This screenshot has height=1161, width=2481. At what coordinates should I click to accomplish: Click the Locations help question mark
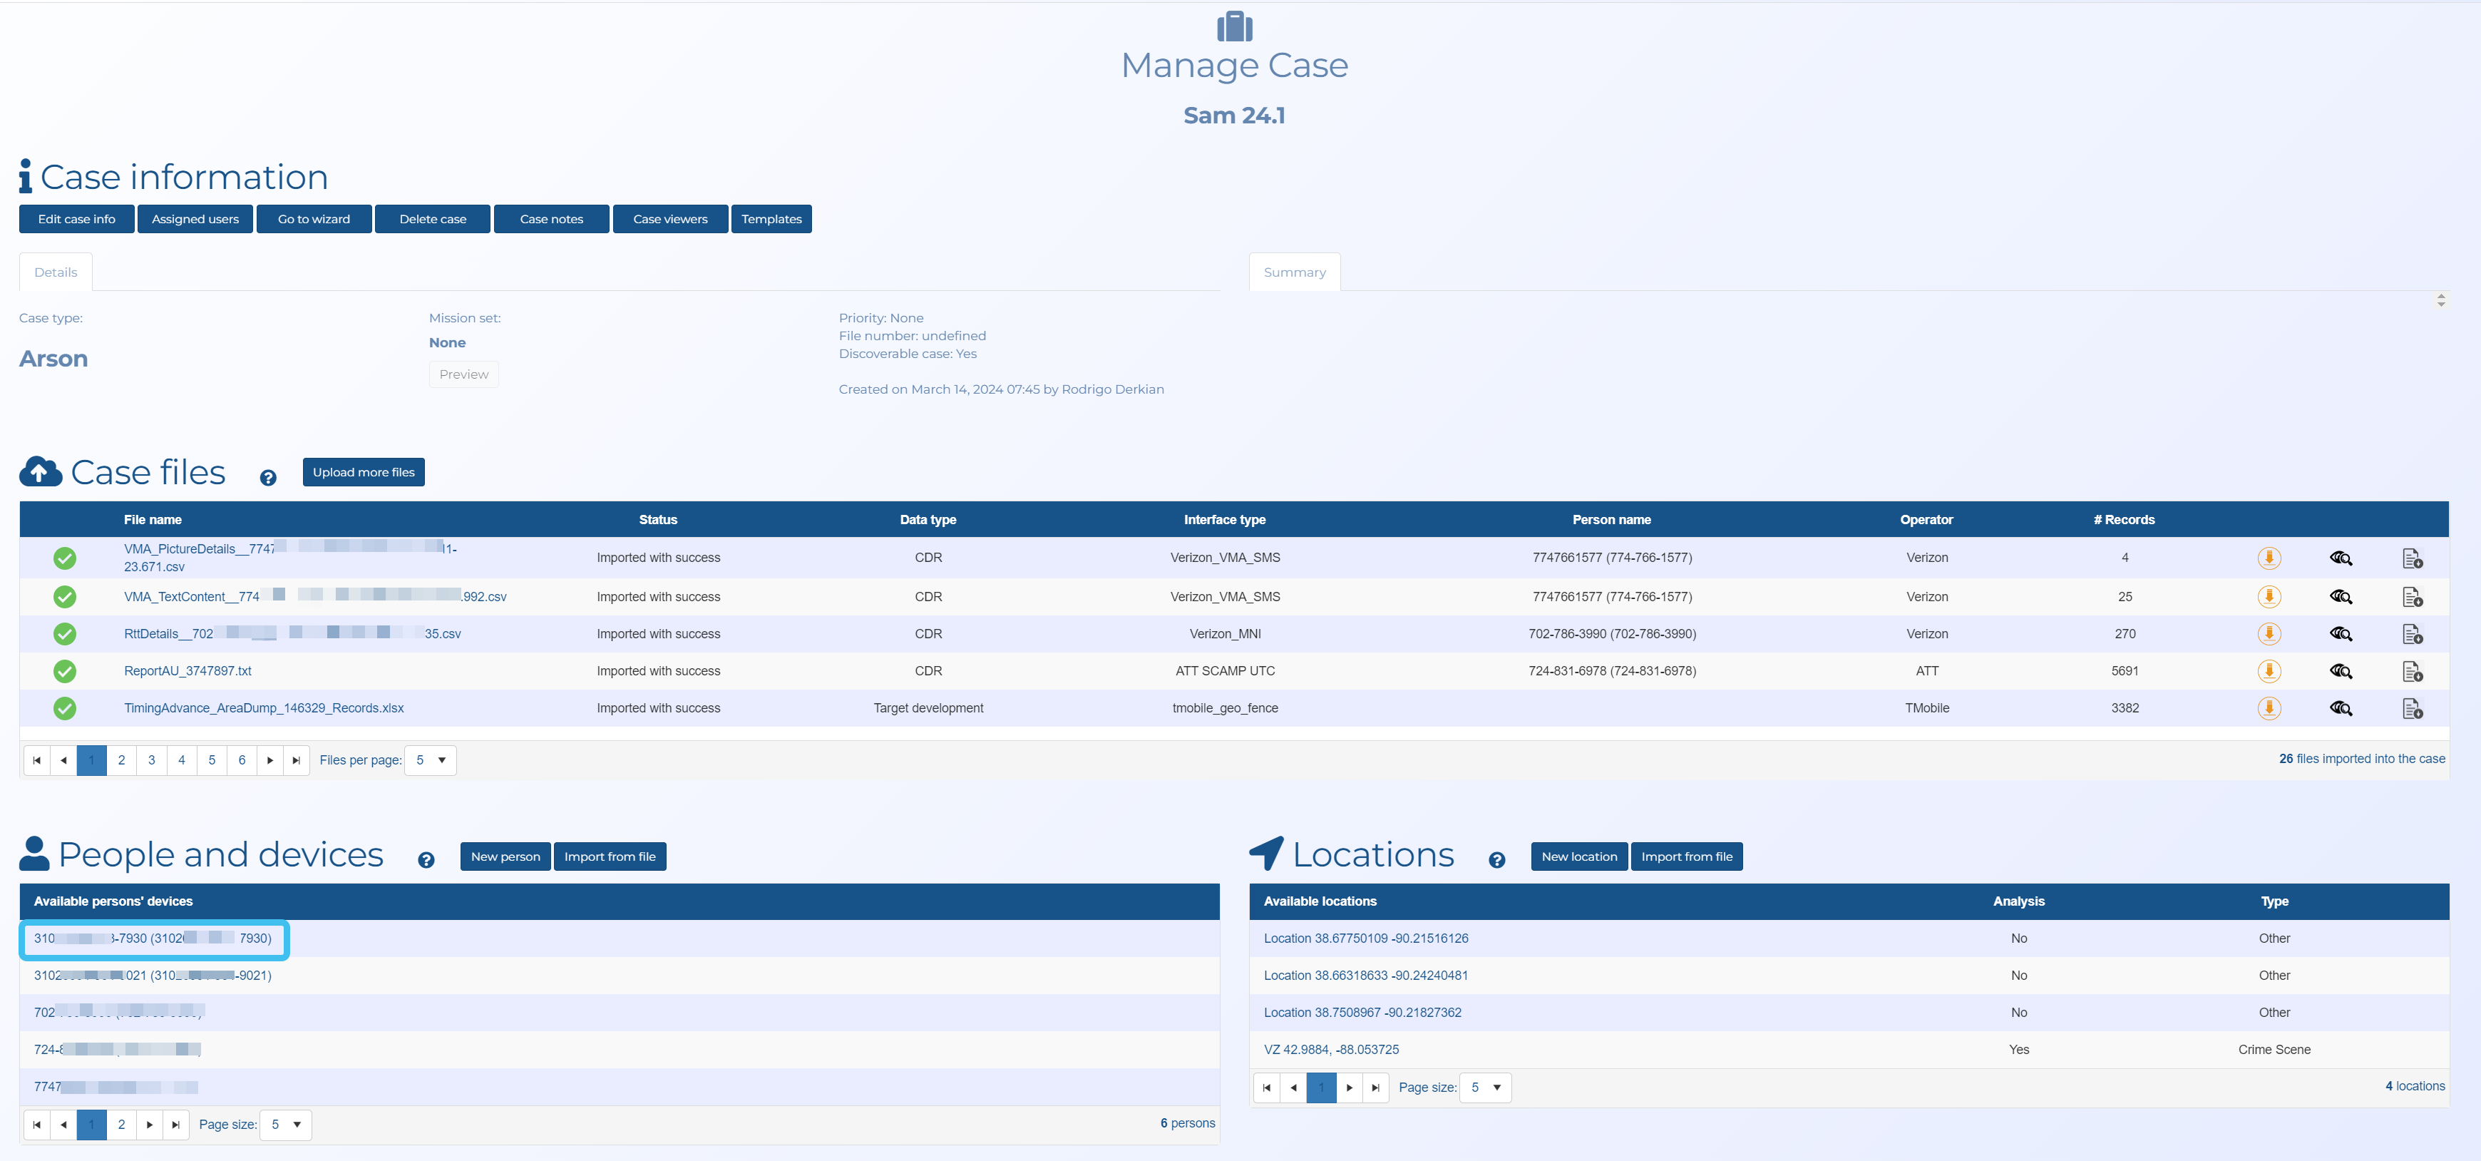[1496, 860]
